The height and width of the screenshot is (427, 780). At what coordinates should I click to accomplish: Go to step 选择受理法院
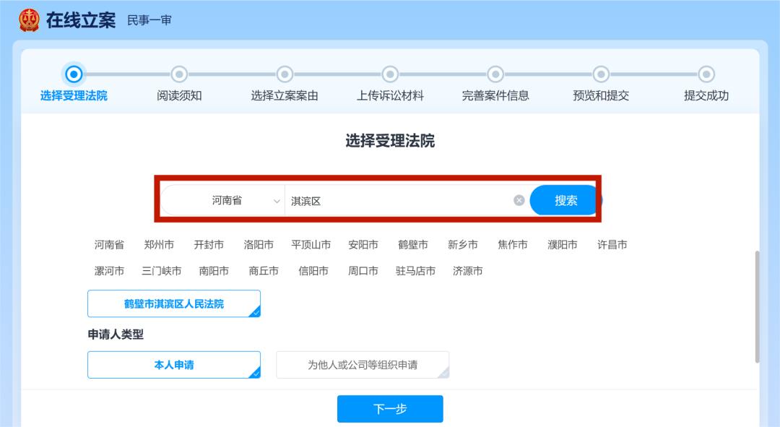click(x=74, y=95)
